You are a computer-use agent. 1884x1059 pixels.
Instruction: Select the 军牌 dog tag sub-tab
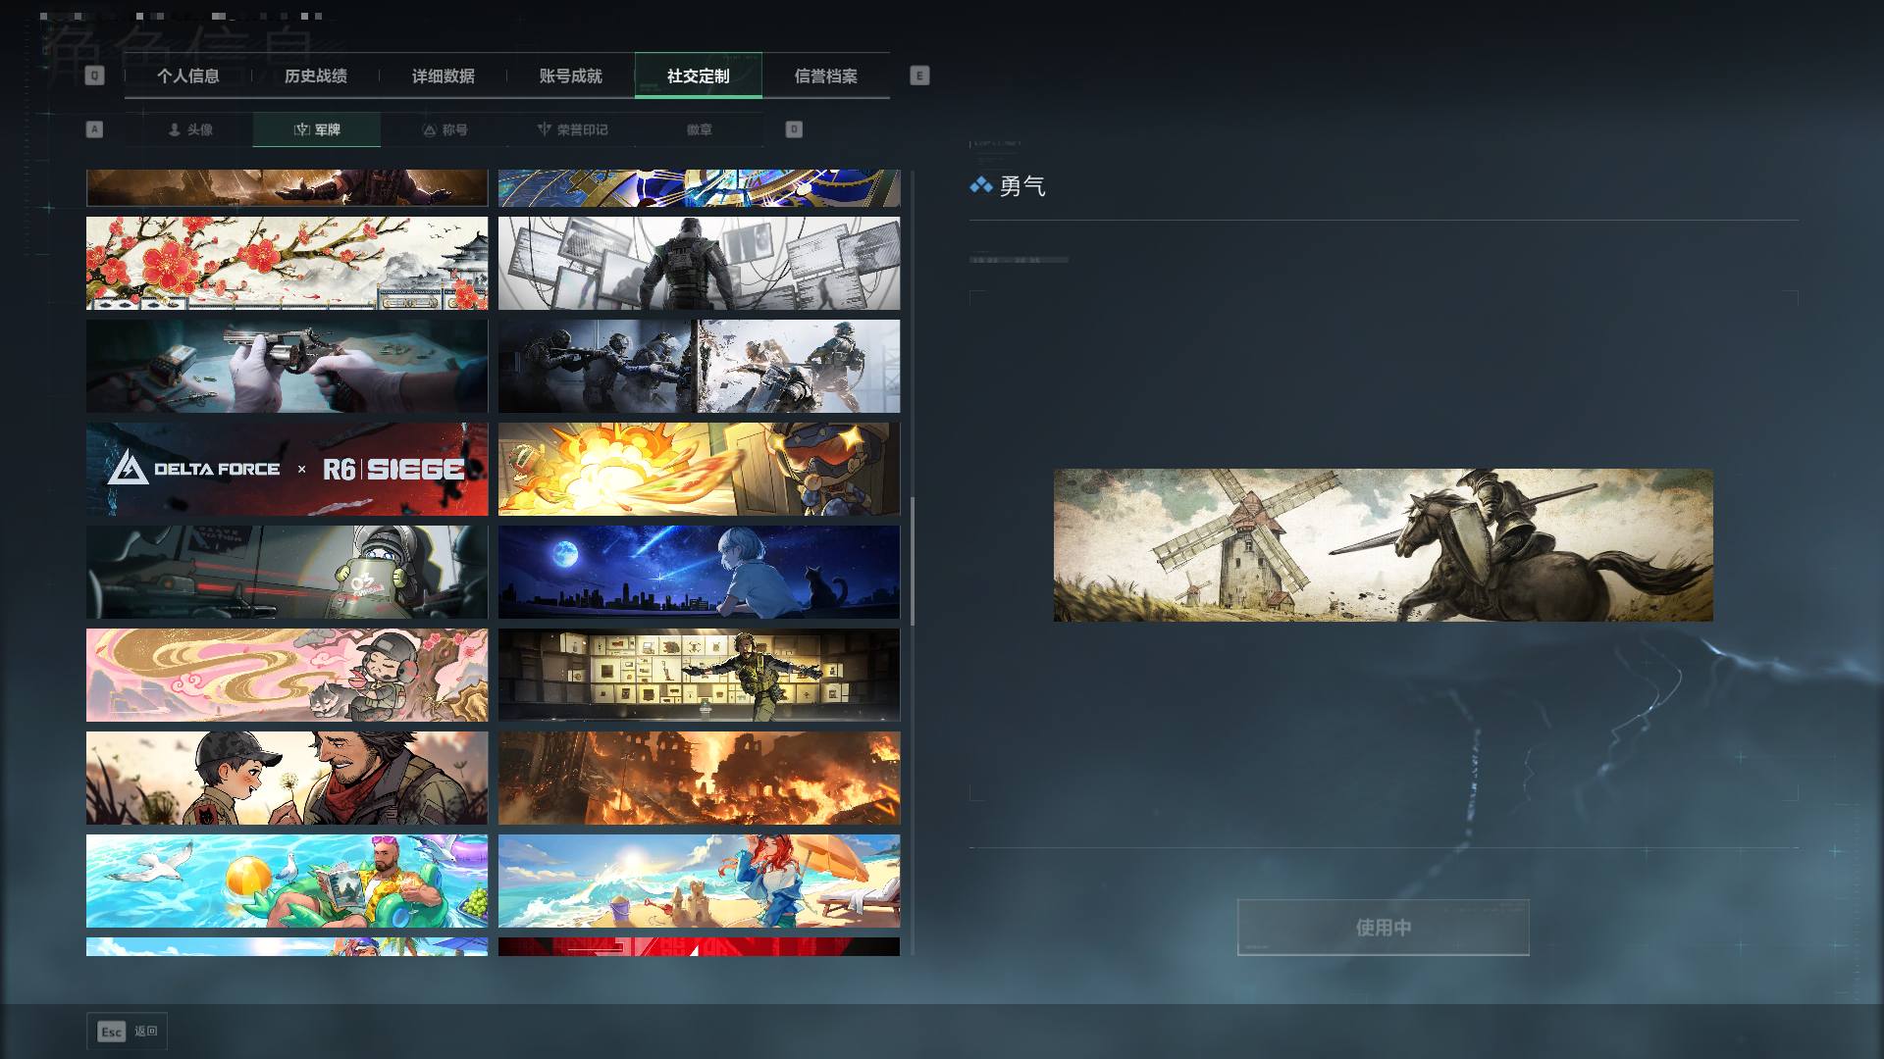point(317,129)
